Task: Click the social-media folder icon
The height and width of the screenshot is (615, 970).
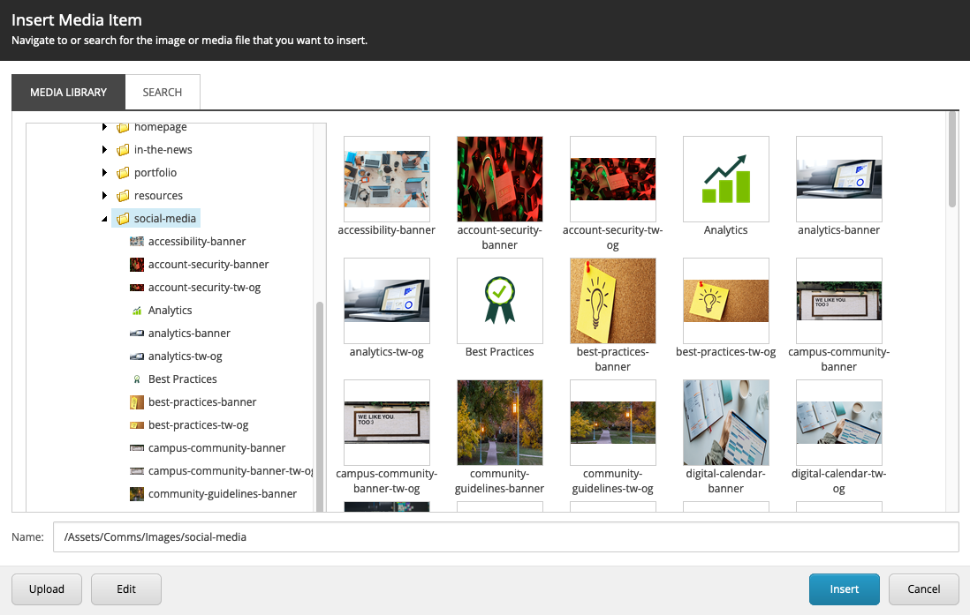Action: coord(122,218)
